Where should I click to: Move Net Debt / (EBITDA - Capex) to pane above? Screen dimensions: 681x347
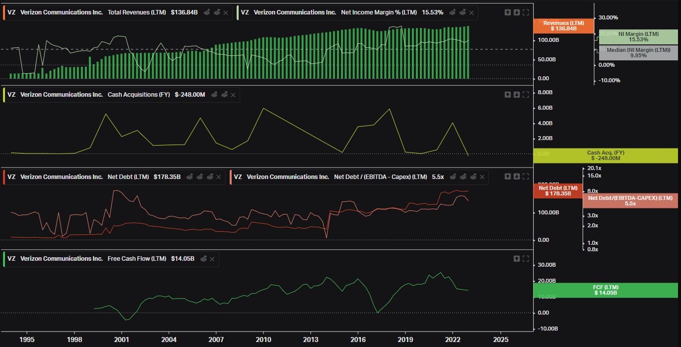463,177
